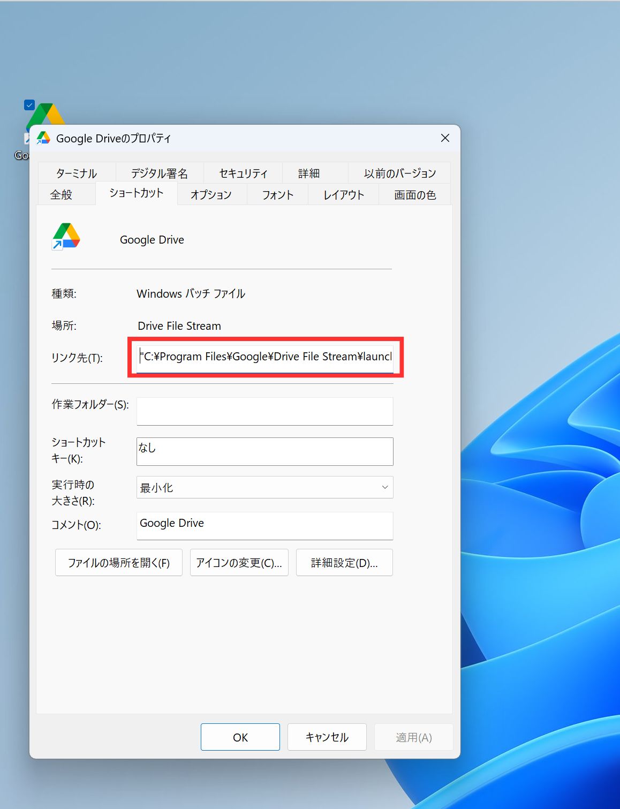
Task: Dismiss the dialog with キャンセル
Action: (x=327, y=737)
